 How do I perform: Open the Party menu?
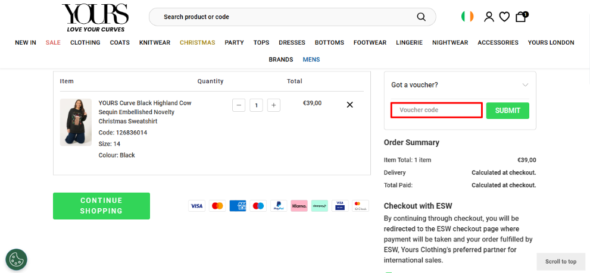click(235, 42)
